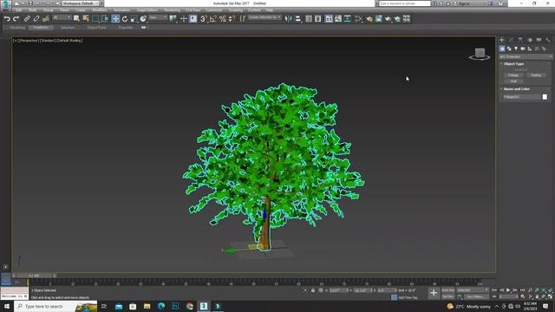Screen dimensions: 555x312
Task: Click Bind to Space Warp icon
Action: 45,19
